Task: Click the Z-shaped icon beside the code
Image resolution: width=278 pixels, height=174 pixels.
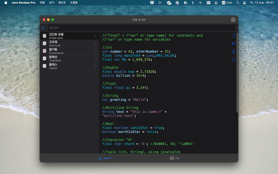Action: (x=233, y=52)
